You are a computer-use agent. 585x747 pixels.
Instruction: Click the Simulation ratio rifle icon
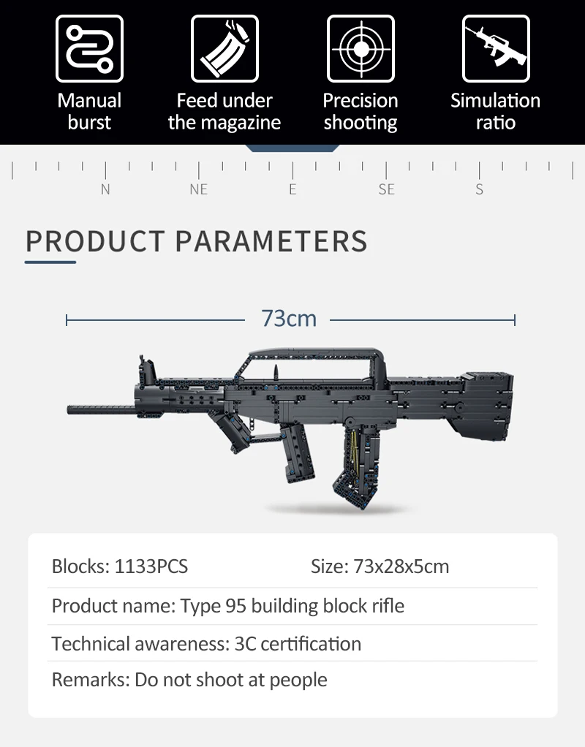(496, 48)
